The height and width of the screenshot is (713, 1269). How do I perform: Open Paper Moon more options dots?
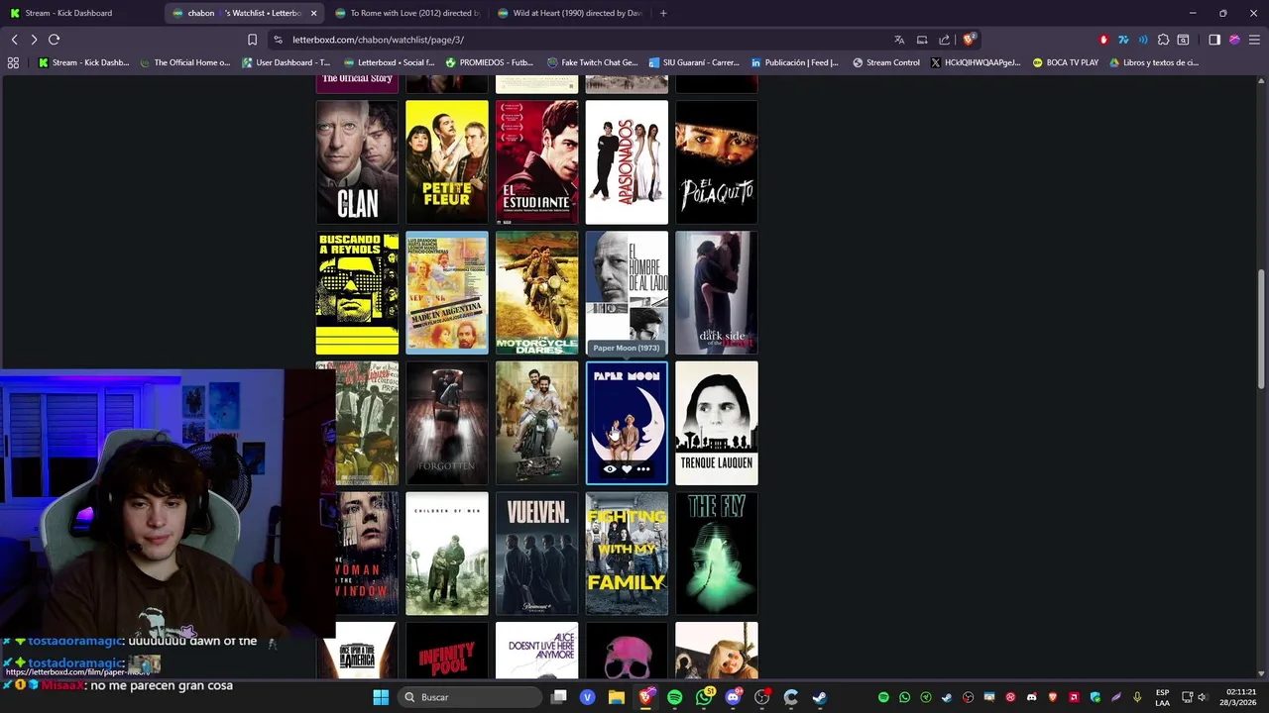[643, 469]
